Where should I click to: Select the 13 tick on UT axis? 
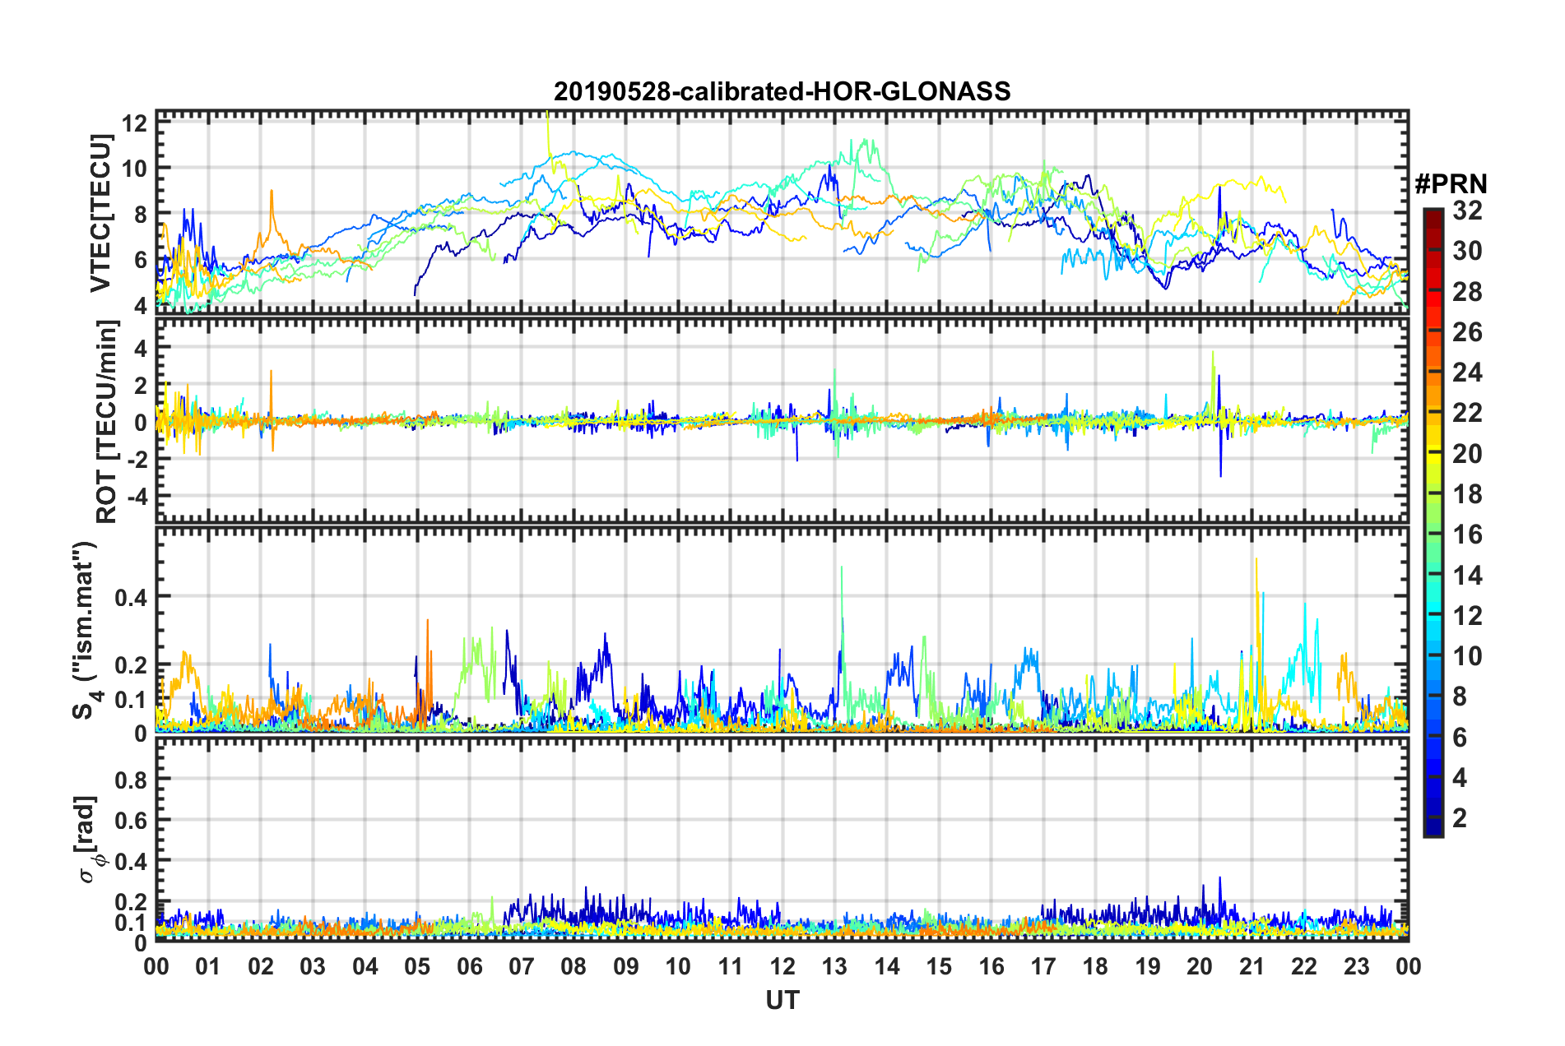[x=834, y=966]
